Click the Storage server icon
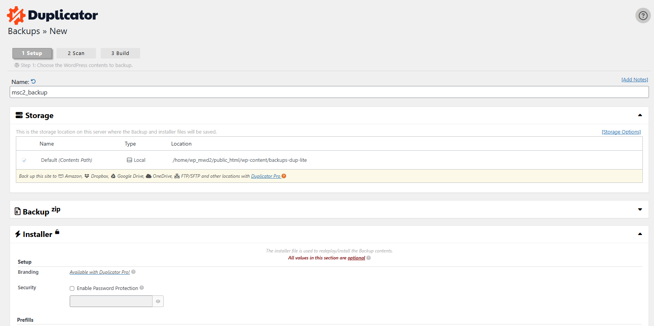Screen dimensions: 654x326 pyautogui.click(x=19, y=115)
